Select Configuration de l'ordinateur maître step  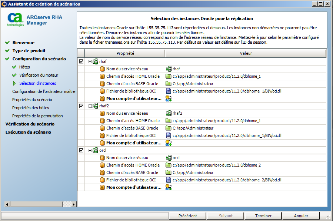click(x=44, y=91)
